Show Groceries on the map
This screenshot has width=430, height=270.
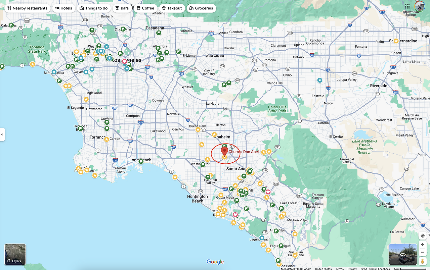coord(201,8)
